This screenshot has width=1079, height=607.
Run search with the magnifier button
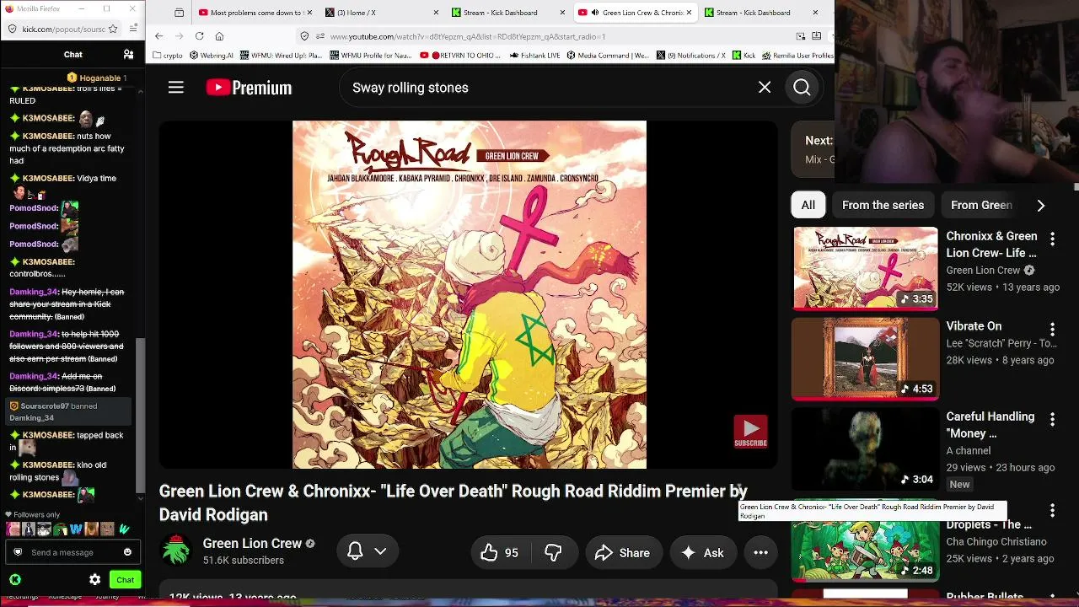(x=802, y=88)
